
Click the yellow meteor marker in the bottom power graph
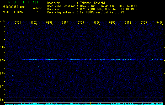(91, 103)
